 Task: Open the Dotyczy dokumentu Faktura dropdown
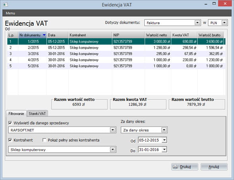click(x=198, y=23)
